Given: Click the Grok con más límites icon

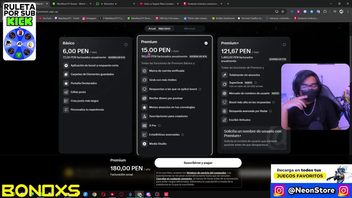Looking at the screenshot, I should point(144,80).
